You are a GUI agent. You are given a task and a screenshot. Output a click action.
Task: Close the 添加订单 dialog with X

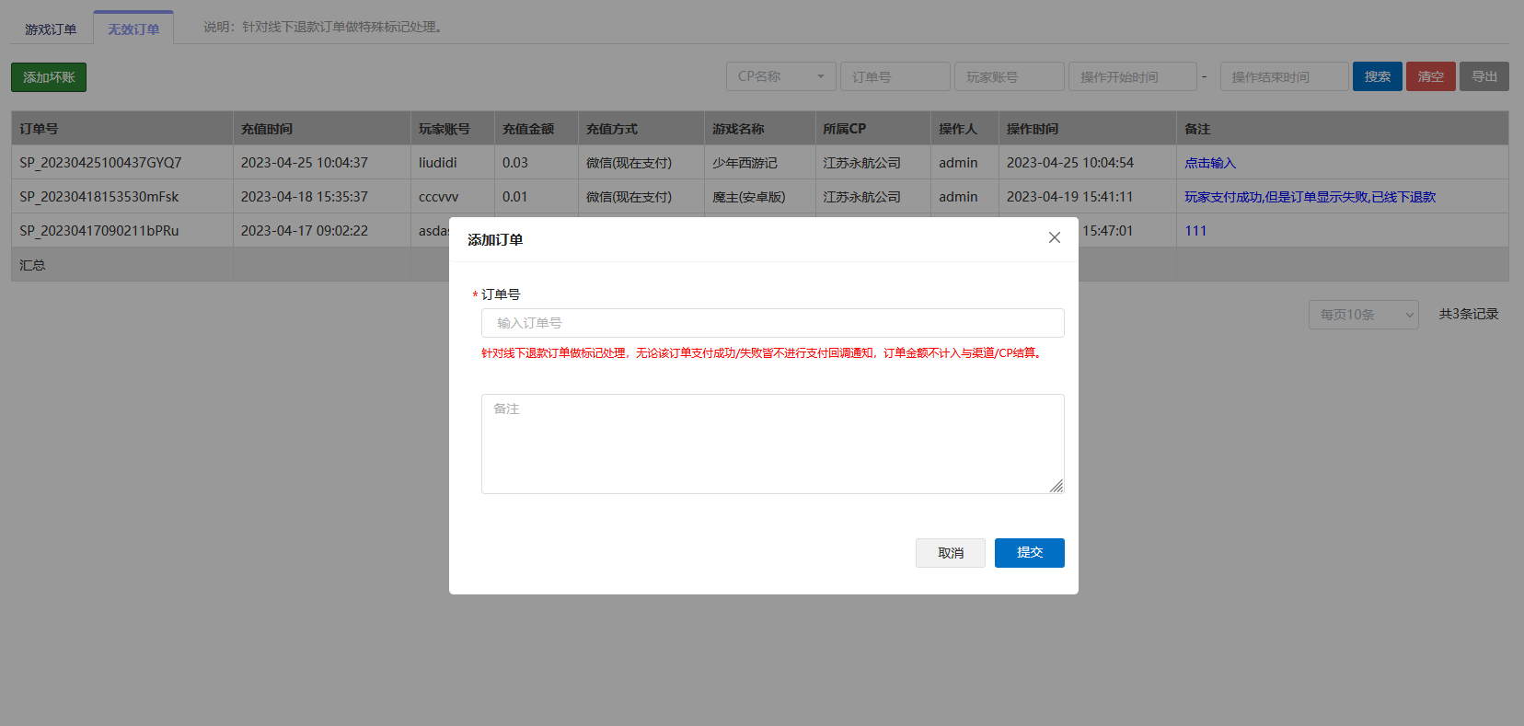[x=1055, y=237]
